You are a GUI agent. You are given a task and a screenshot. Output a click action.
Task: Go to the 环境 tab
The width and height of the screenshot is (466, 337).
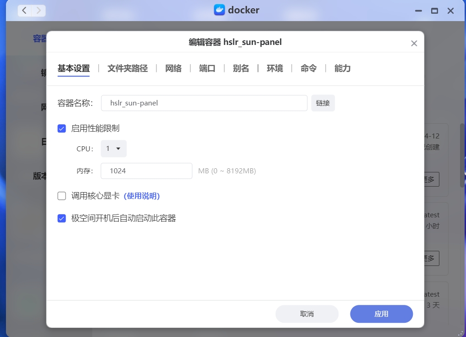point(275,68)
